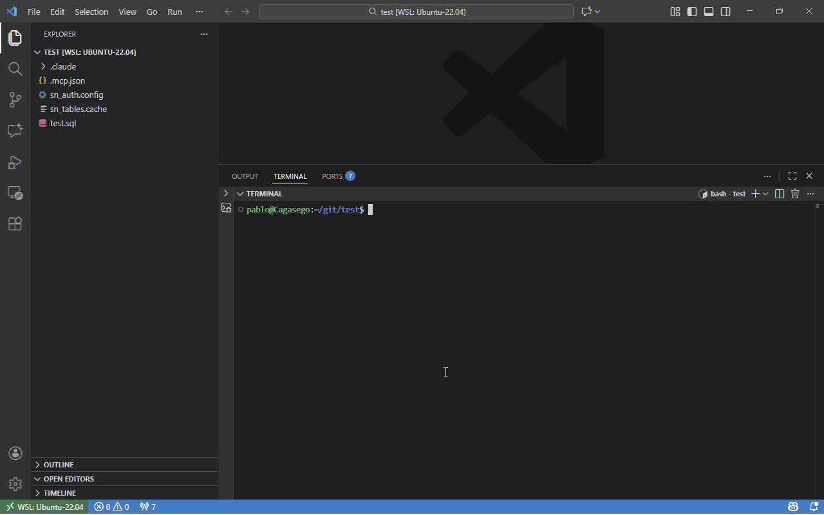The image size is (824, 515).
Task: Open the sn_auth.config file
Action: click(x=125, y=95)
